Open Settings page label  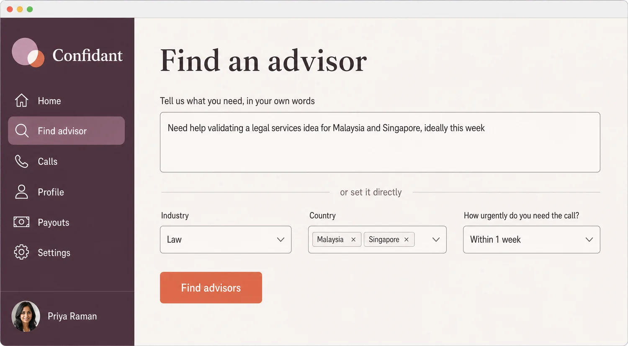(x=54, y=253)
